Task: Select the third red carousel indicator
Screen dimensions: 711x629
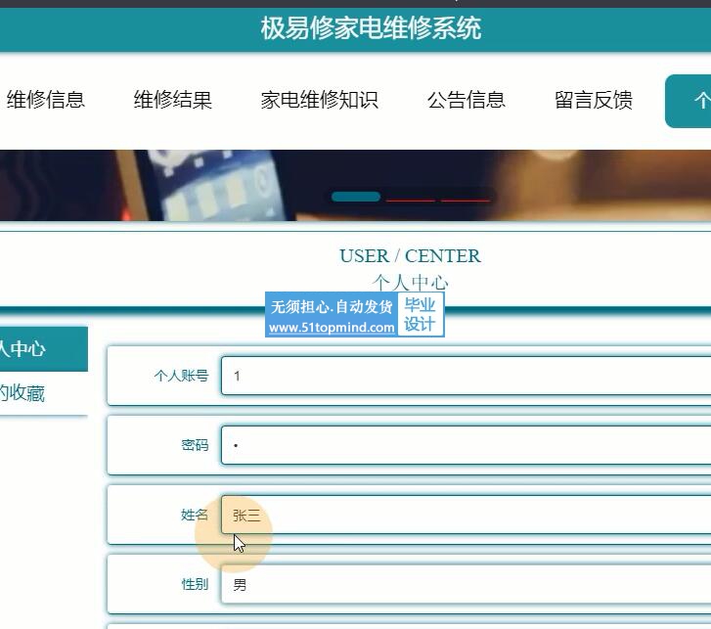Action: (x=466, y=199)
